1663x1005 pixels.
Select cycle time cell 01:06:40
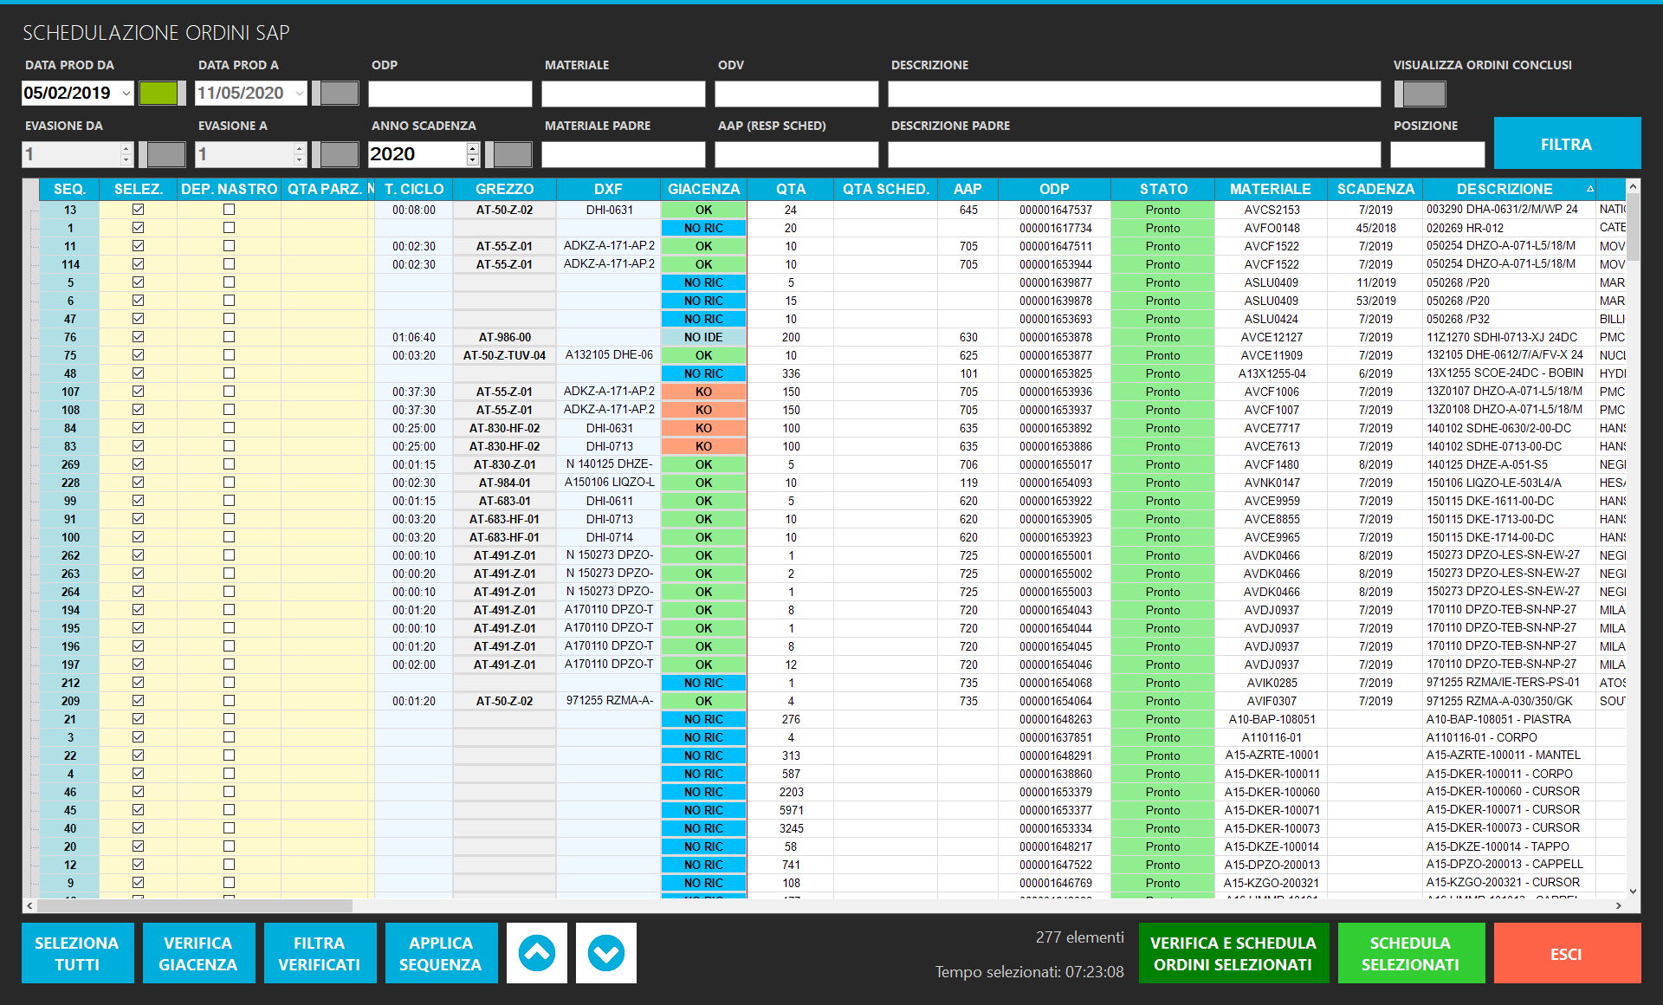[414, 337]
